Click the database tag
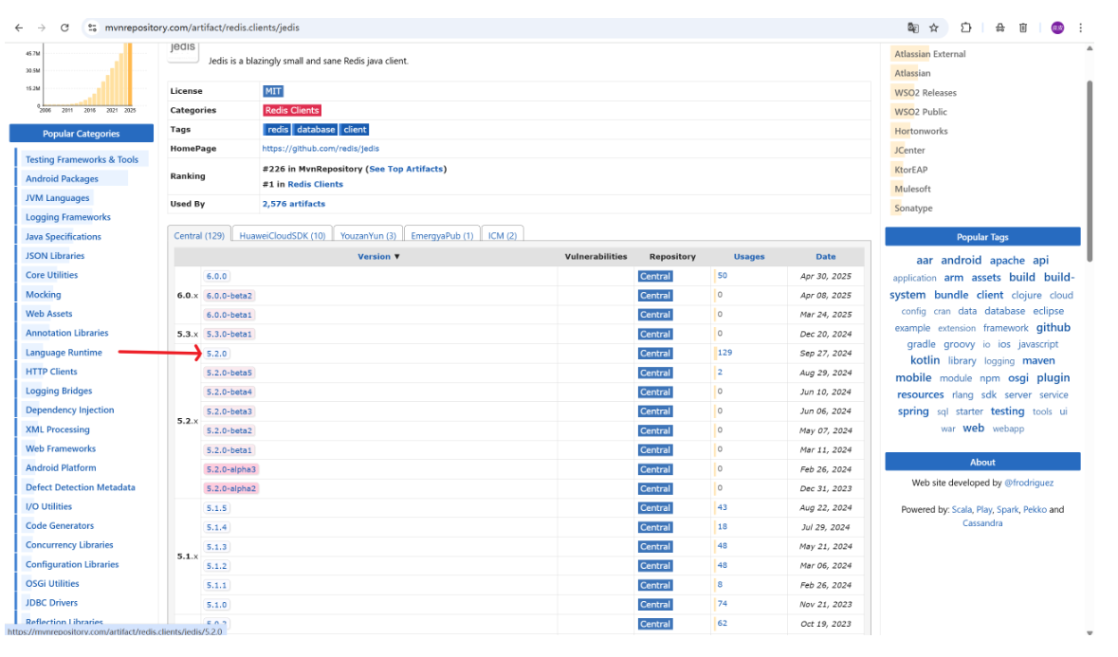 [315, 130]
